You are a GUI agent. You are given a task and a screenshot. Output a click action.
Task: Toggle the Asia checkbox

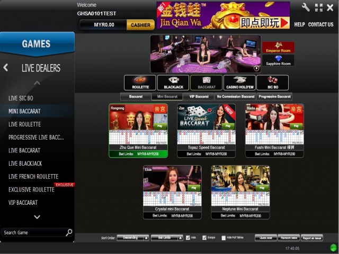(x=189, y=238)
